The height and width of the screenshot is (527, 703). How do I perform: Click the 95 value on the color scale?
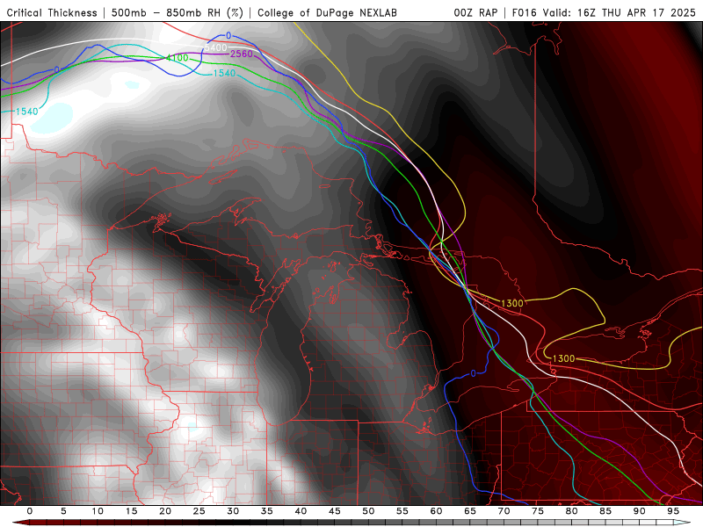click(x=673, y=511)
